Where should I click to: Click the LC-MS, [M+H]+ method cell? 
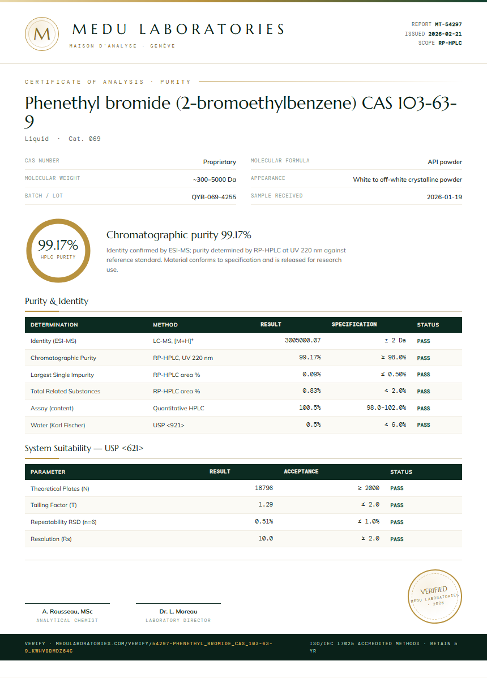click(173, 341)
